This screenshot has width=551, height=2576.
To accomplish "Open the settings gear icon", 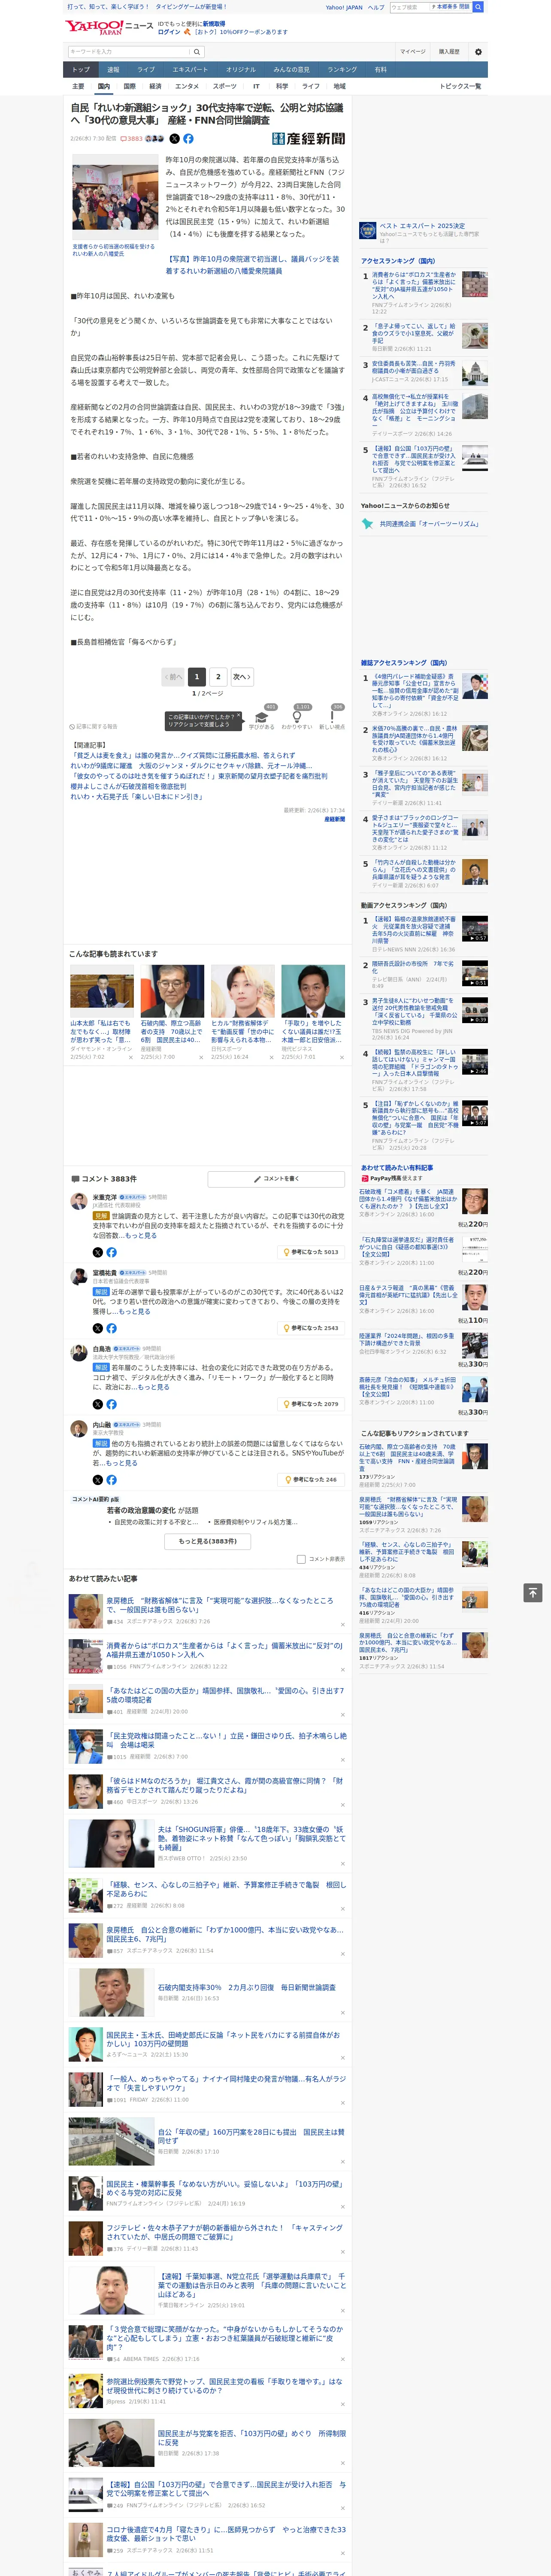I will click(478, 51).
